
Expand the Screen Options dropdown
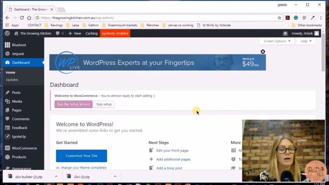coord(277,41)
